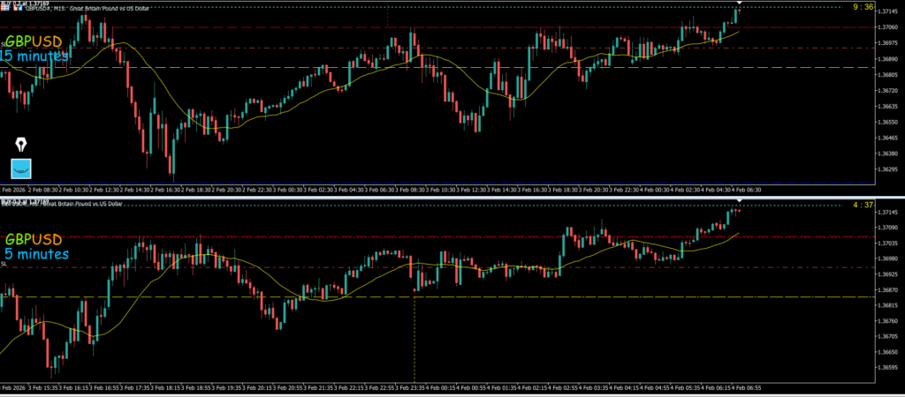This screenshot has height=397, width=905.
Task: Click the red dotted vertical line atop the upper chart
Action: [x=388, y=12]
